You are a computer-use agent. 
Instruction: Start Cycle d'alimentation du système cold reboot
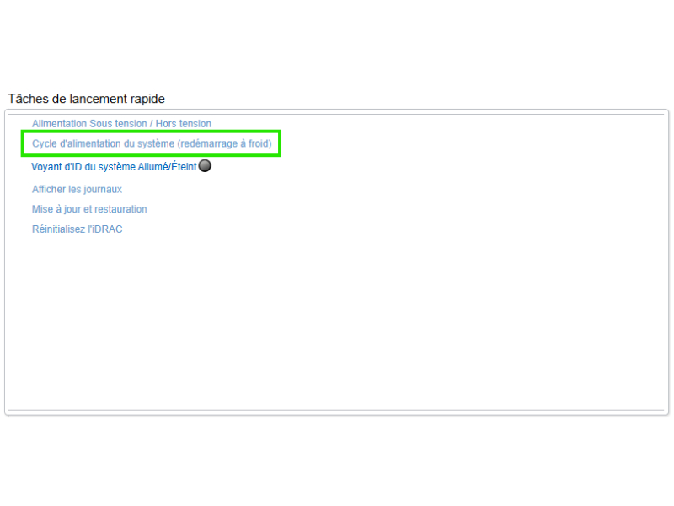[152, 144]
